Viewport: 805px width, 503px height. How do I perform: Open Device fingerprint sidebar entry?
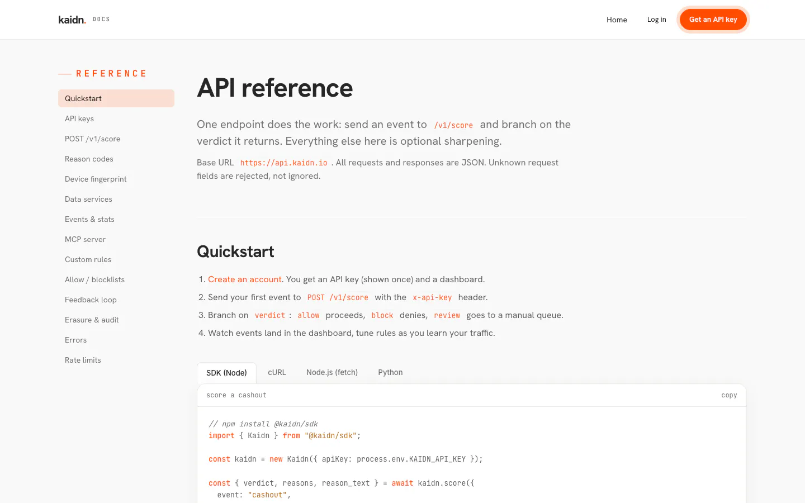[116, 179]
